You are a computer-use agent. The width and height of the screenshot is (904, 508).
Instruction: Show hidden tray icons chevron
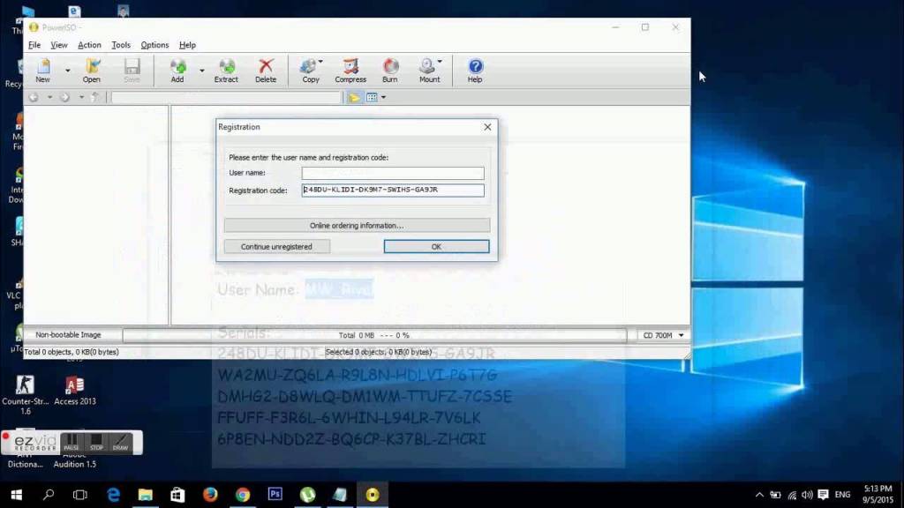759,495
